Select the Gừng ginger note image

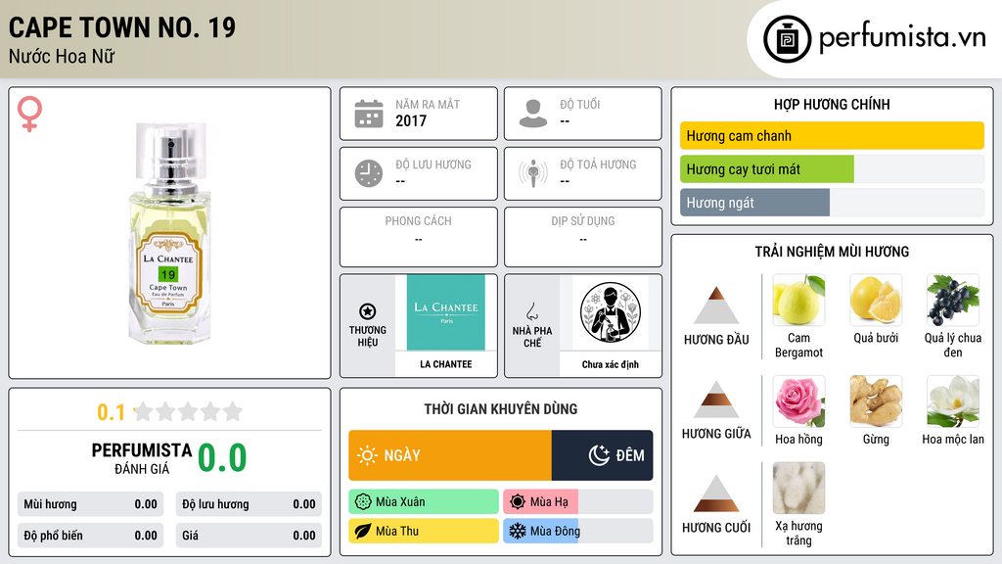[x=876, y=400]
